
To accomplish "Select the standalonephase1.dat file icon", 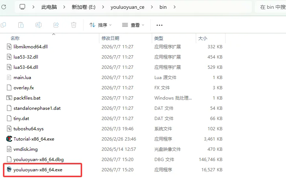I will (9, 108).
